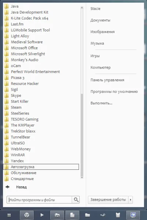
Task: Open the Автозагрузка folder
Action: 41,167
